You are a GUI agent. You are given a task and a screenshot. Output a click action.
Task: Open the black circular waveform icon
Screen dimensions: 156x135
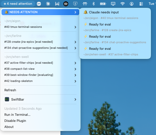point(66,4)
